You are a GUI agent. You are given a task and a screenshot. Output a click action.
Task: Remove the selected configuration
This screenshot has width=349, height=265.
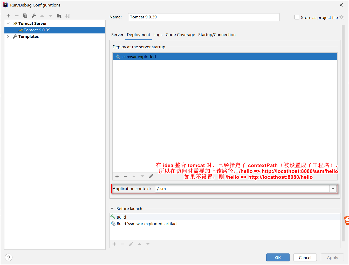[x=17, y=16]
